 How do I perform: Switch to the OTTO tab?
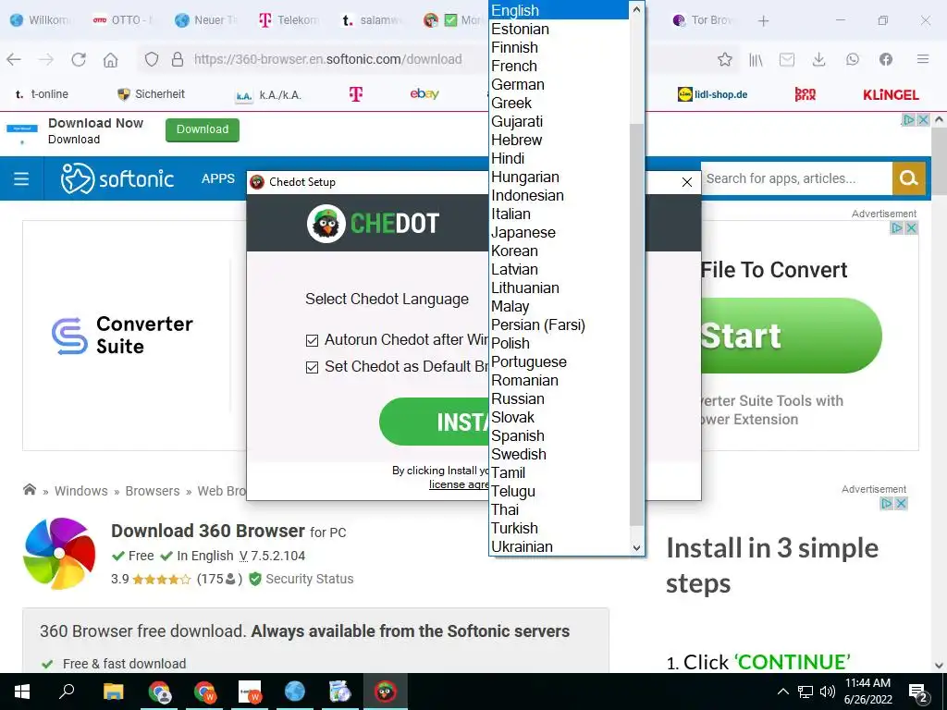coord(124,20)
